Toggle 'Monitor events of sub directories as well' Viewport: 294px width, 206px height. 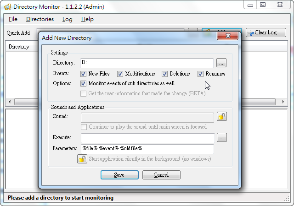coord(84,84)
